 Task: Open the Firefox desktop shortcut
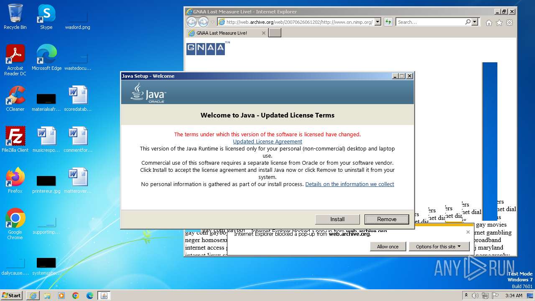click(15, 181)
